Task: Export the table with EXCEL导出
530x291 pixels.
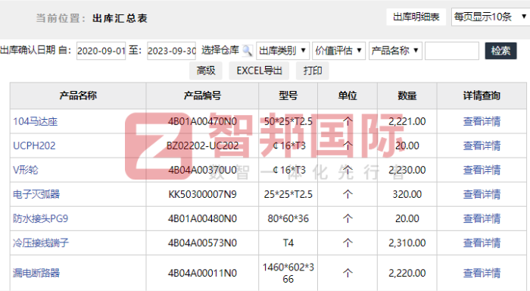Action: (259, 70)
